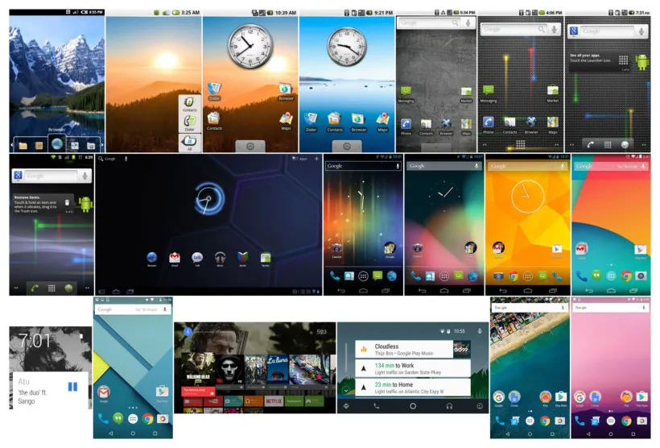
Task: Focus Google search field on 4:06 PM screen
Action: pyautogui.click(x=514, y=30)
